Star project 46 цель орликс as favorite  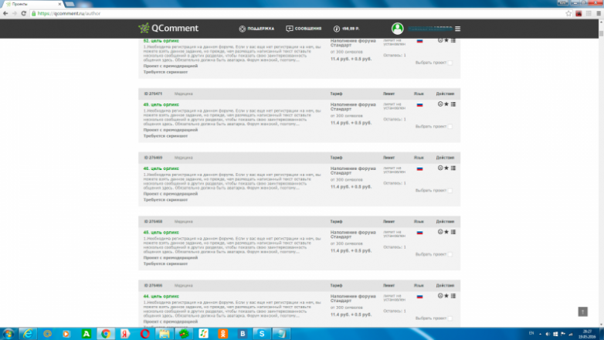click(x=446, y=168)
